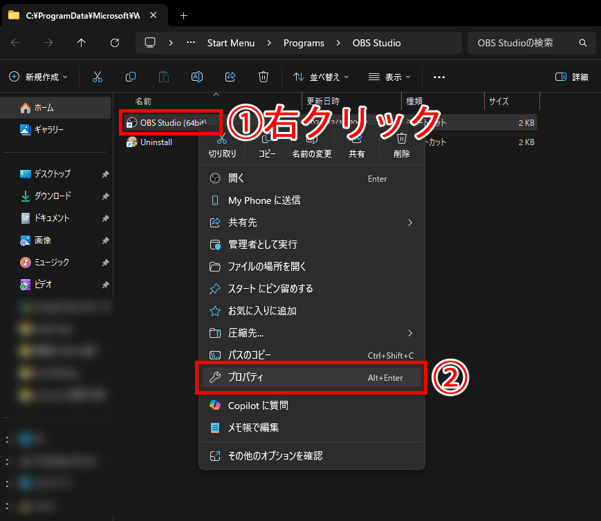Click the breadcrumb chevron after Start Menu

point(269,43)
